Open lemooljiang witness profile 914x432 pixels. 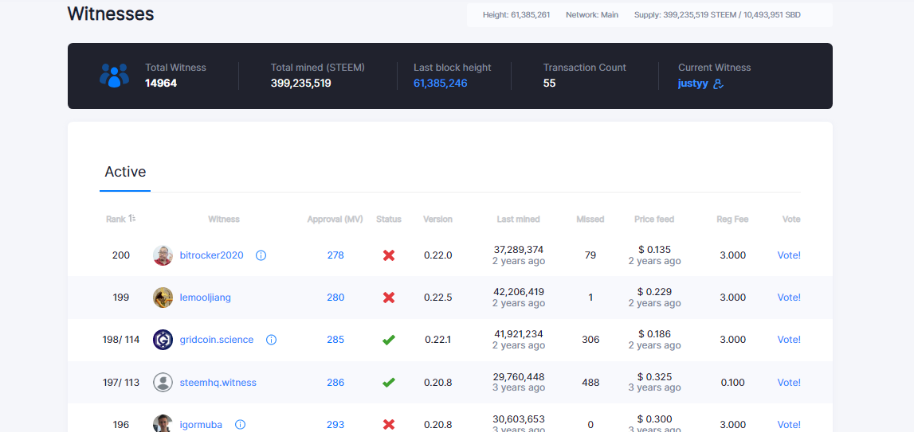[x=205, y=298]
